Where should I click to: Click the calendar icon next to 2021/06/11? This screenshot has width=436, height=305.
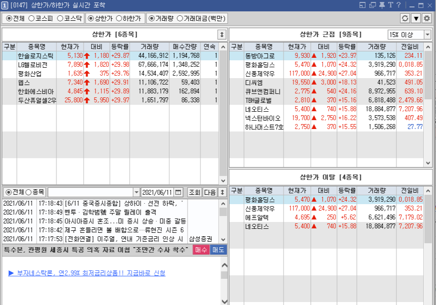pos(178,192)
